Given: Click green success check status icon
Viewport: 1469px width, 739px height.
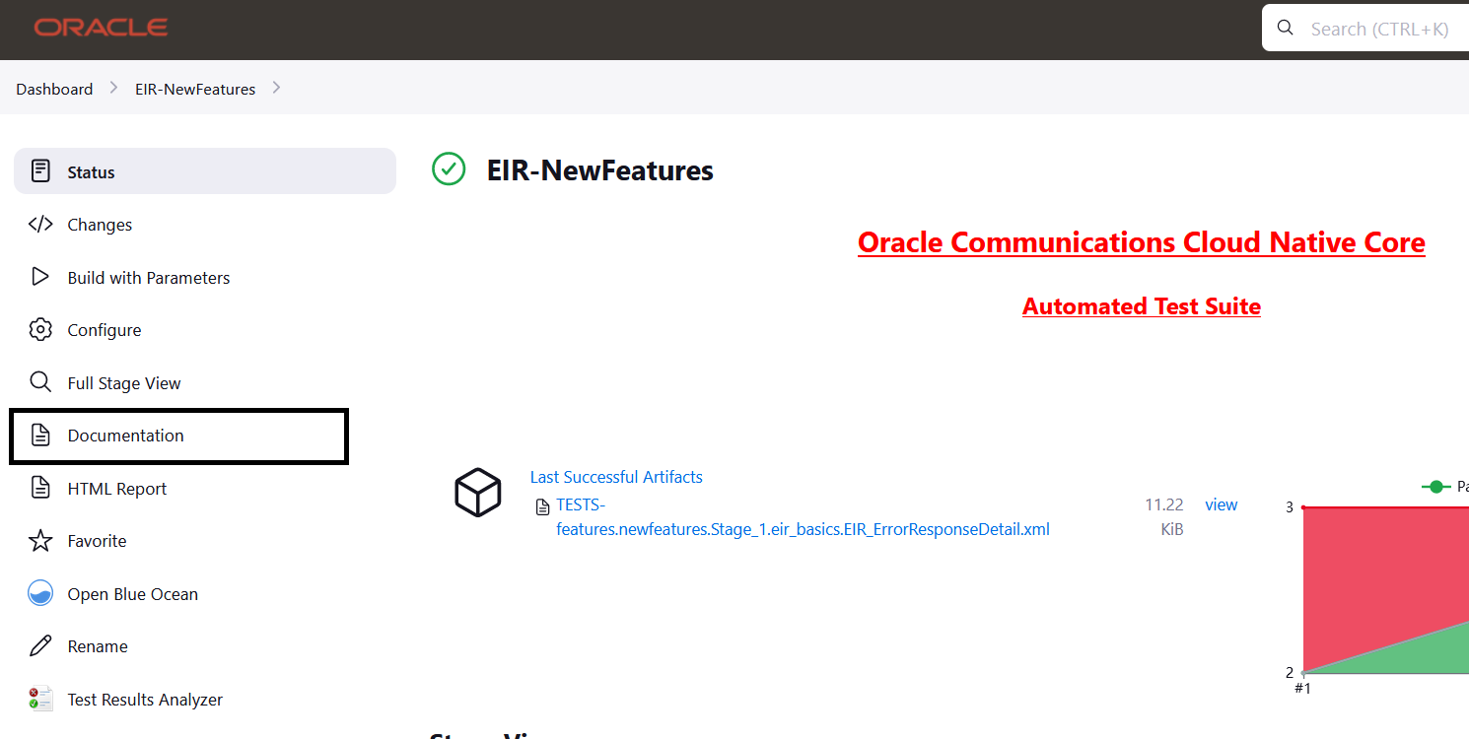Looking at the screenshot, I should [449, 169].
